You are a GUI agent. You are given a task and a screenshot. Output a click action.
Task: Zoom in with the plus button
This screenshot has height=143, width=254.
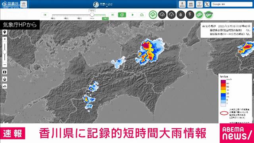(x=5, y=39)
